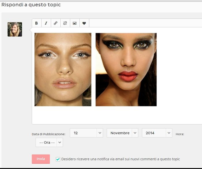This screenshot has width=202, height=169.
Task: Click the "Data di Pubblicazione" label
Action: click(48, 134)
